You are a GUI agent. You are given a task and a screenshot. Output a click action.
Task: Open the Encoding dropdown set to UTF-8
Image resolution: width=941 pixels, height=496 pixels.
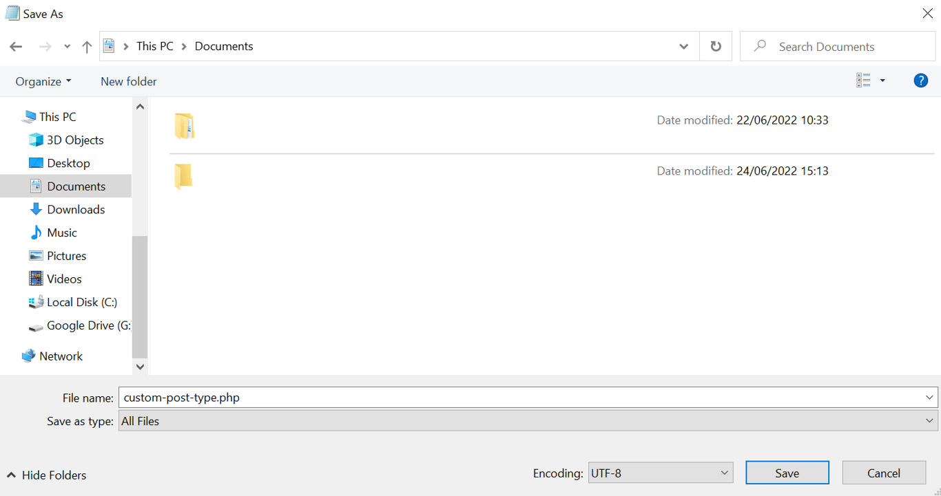tap(659, 473)
